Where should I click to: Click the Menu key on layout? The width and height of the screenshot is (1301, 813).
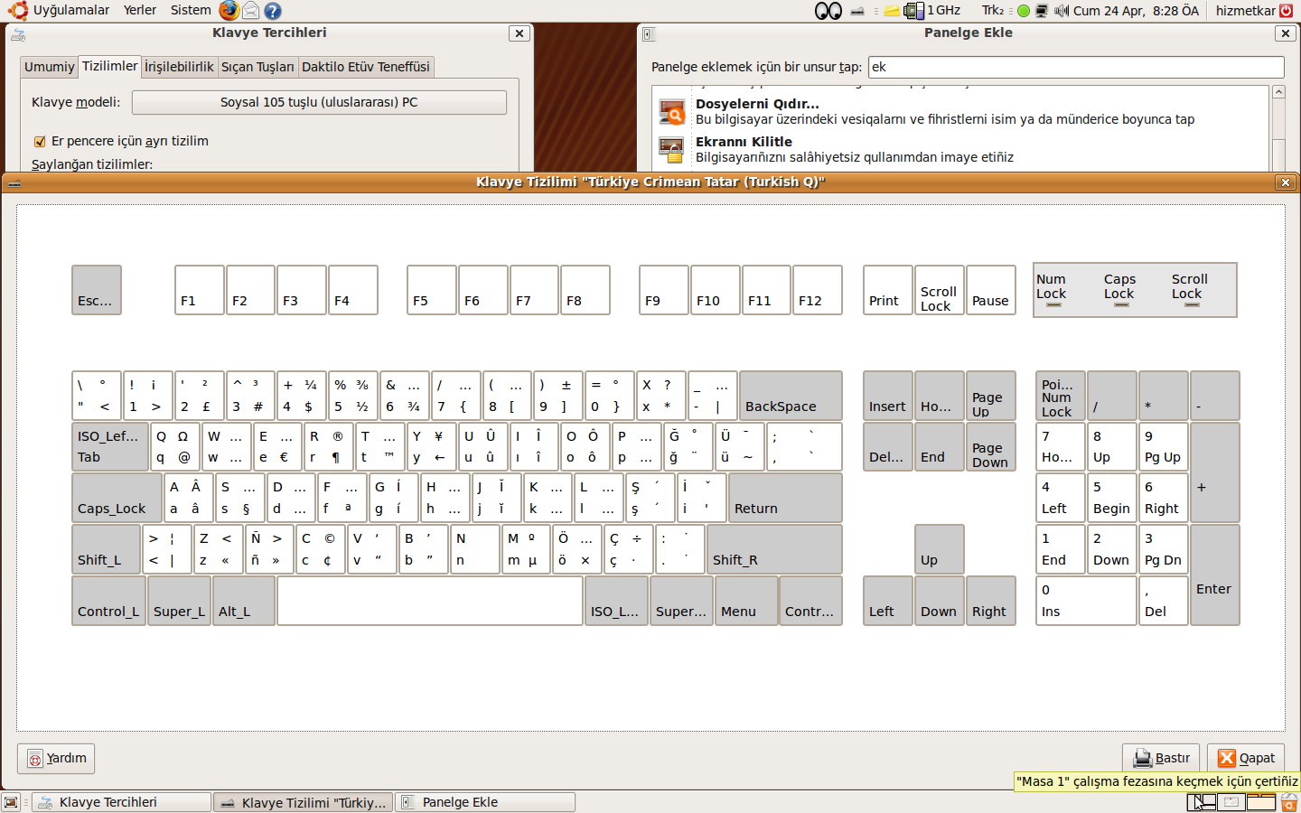pos(746,601)
